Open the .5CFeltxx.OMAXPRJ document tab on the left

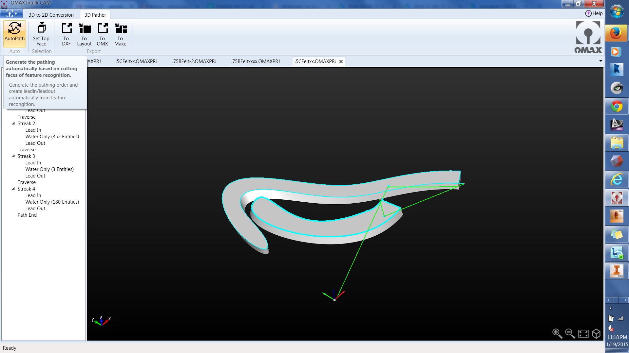pos(136,61)
